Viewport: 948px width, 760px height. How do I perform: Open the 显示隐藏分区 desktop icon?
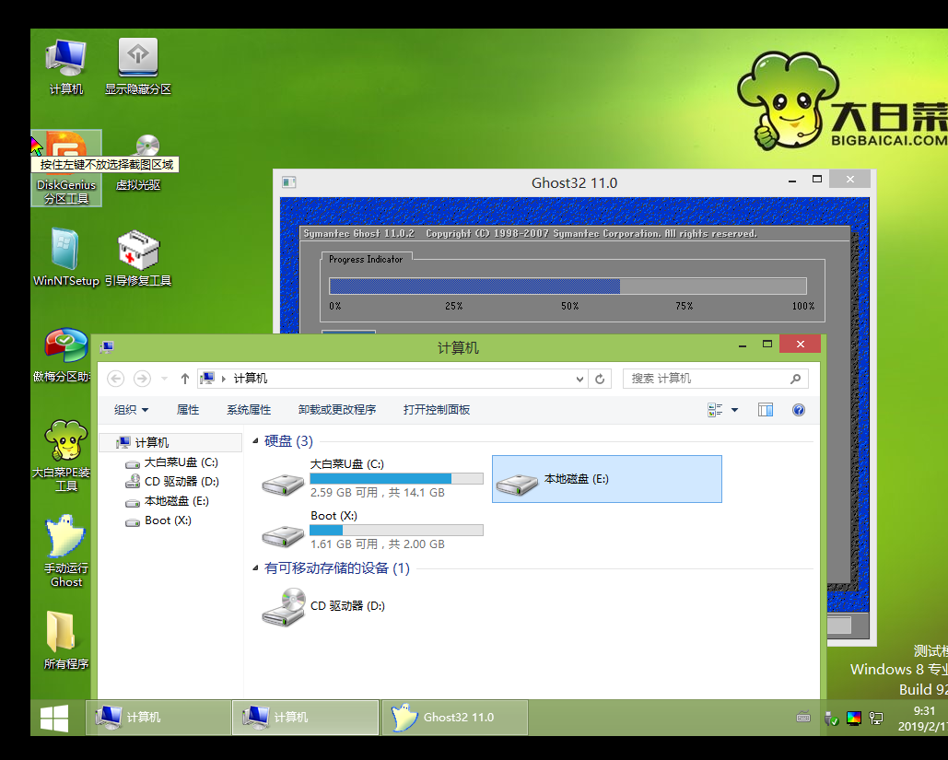click(x=138, y=66)
